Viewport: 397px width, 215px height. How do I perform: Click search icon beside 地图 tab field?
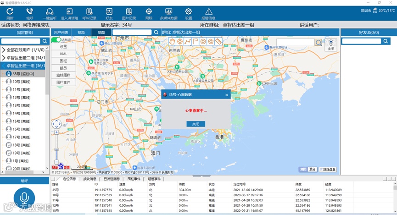[156, 32]
